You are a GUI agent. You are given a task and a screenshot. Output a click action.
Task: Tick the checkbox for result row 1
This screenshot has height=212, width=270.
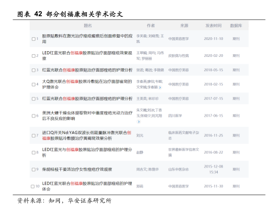coord(34,39)
